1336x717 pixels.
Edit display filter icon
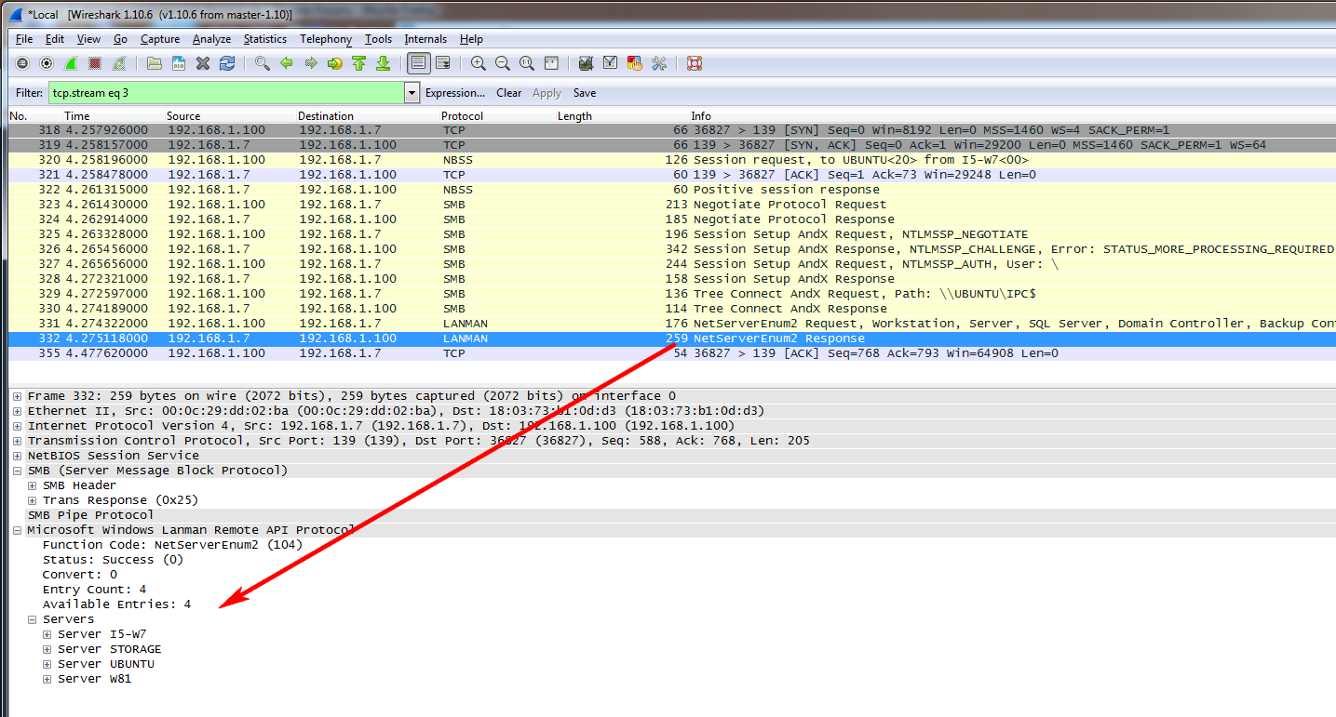click(x=611, y=63)
